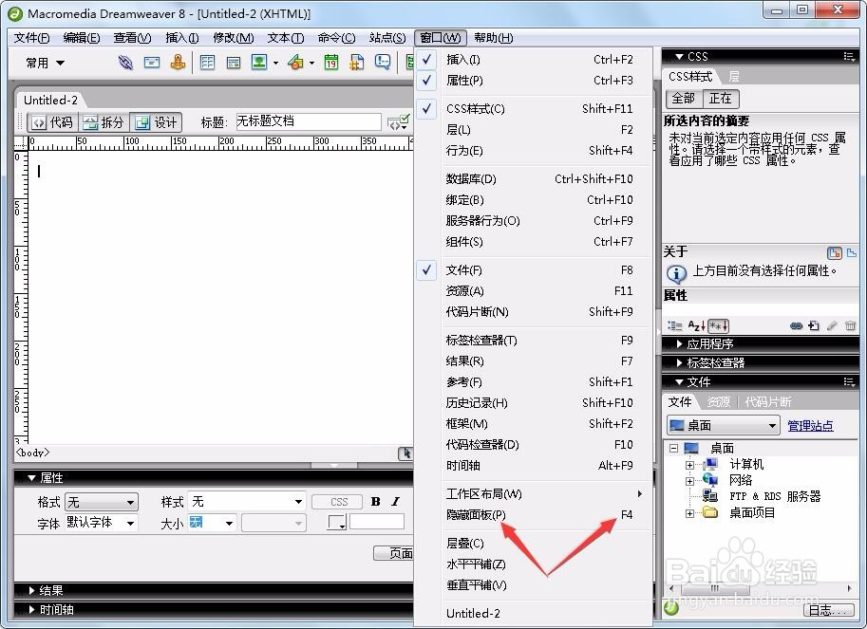Viewport: 867px width, 629px height.
Task: Switch to Design view button
Action: [x=156, y=122]
